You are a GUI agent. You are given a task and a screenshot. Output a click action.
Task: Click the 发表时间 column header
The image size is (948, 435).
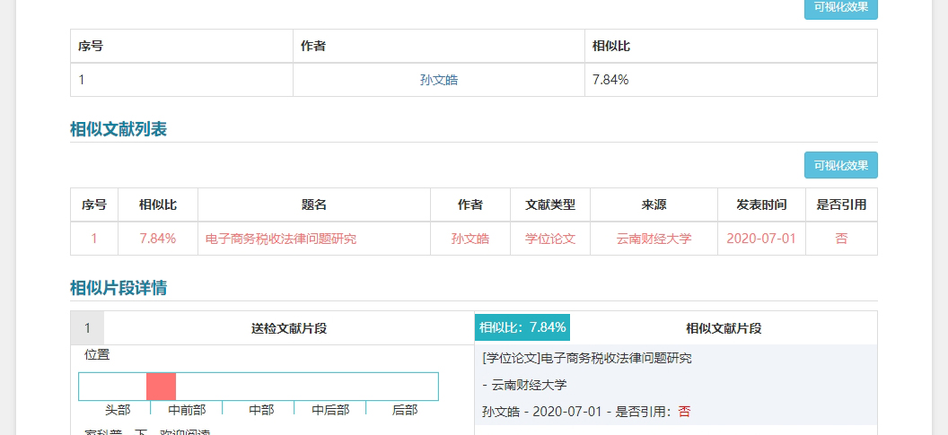pos(761,204)
